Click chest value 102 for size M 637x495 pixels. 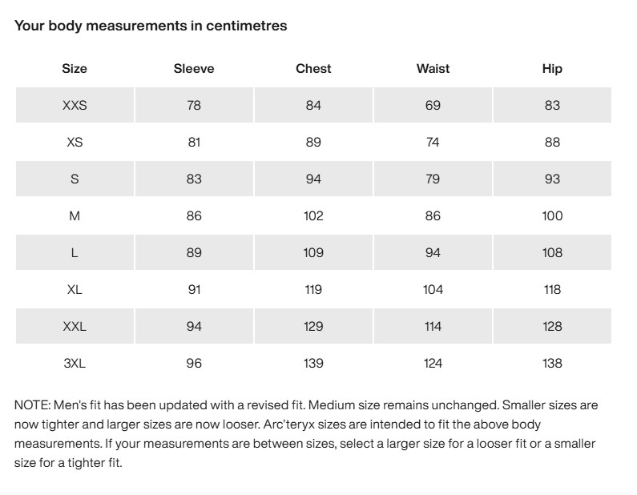coord(313,215)
